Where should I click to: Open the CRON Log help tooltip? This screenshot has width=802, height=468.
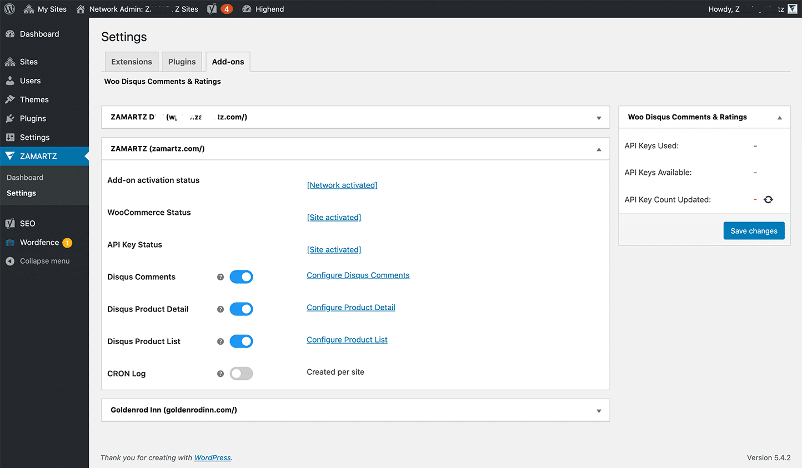pyautogui.click(x=220, y=373)
